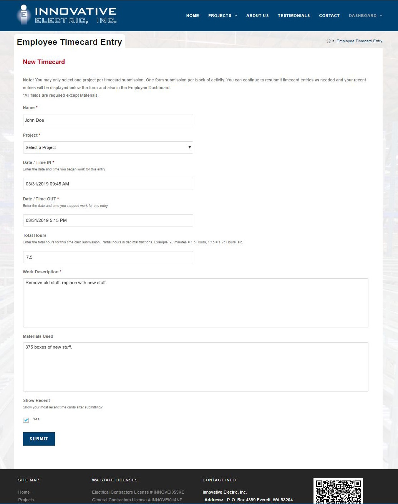This screenshot has height=504, width=398.
Task: Click inside the Work Description text area
Action: pyautogui.click(x=196, y=303)
